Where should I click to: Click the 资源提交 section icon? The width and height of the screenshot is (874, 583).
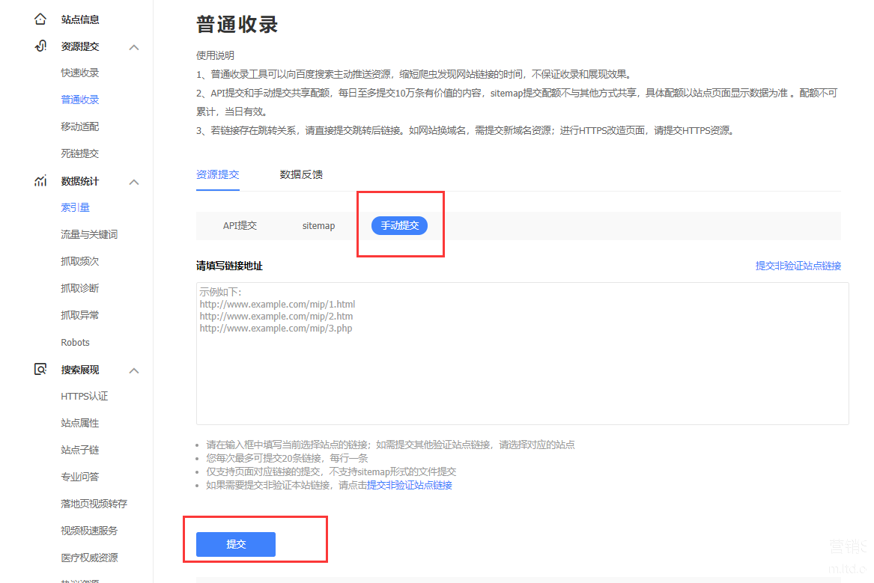tap(40, 46)
